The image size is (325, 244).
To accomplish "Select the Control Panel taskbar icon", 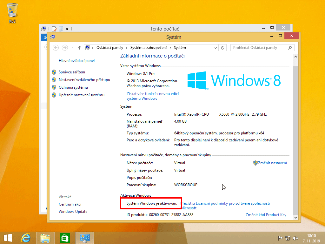I will coord(84,238).
